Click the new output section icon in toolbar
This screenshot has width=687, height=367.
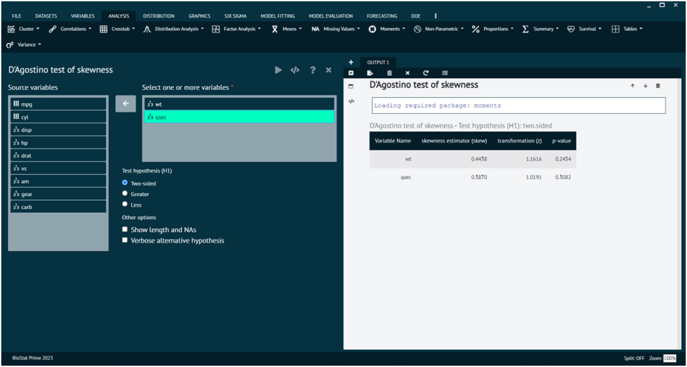click(x=351, y=73)
